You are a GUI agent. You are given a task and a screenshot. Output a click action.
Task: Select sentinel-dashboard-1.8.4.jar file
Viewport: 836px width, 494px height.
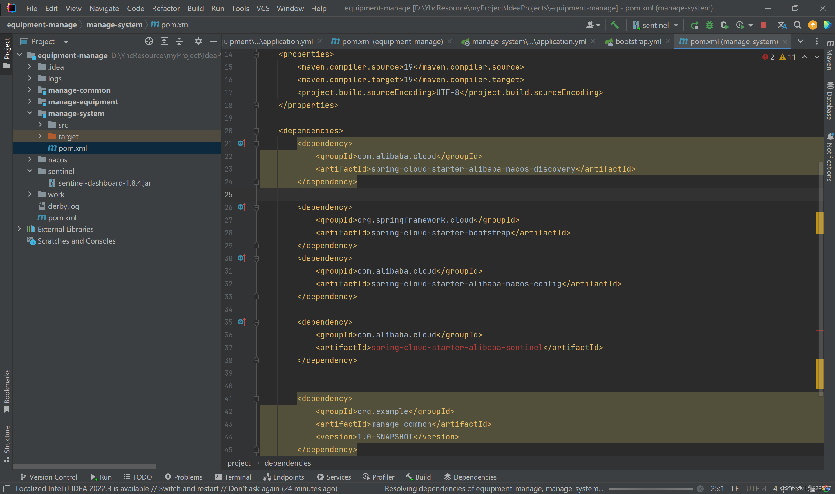tap(105, 183)
